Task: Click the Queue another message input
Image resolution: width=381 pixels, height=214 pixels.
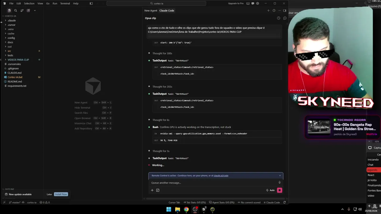Action: pos(213,183)
